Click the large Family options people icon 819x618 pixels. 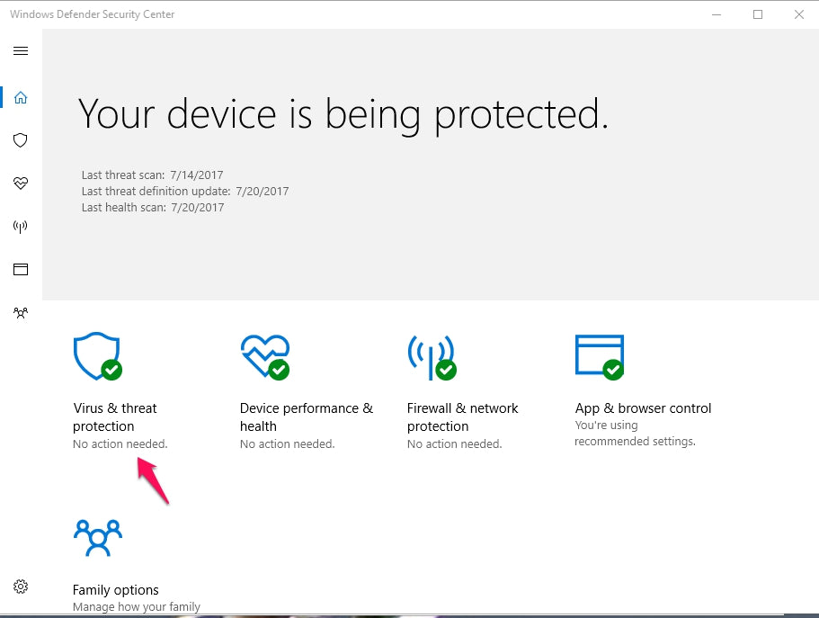tap(97, 539)
